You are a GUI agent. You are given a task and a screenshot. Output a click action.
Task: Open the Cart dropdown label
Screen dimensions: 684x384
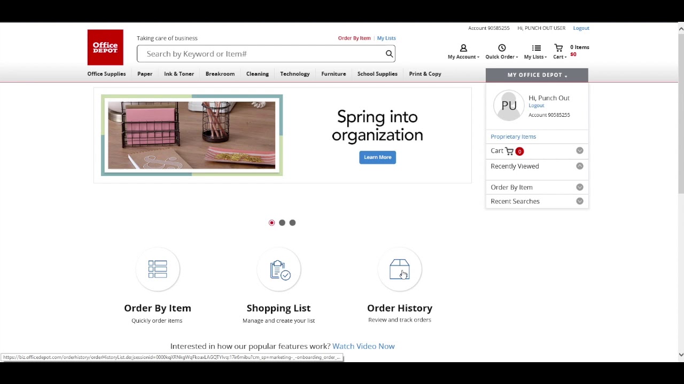tap(559, 57)
